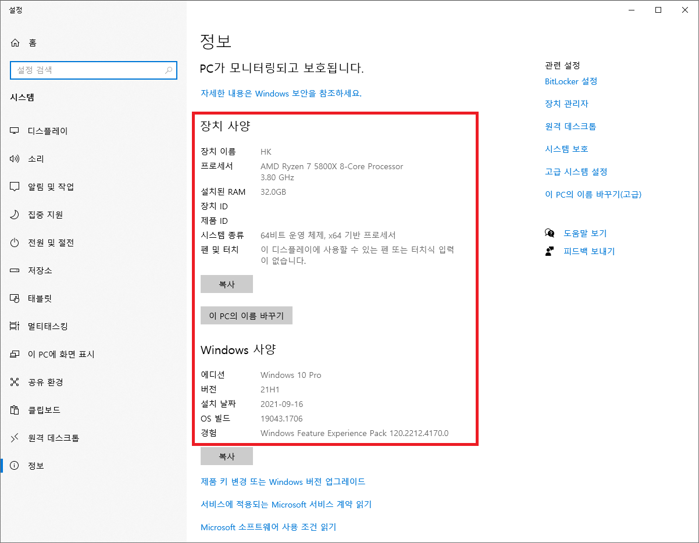This screenshot has width=699, height=543.
Task: Go to 홈 settings home
Action: click(x=93, y=42)
